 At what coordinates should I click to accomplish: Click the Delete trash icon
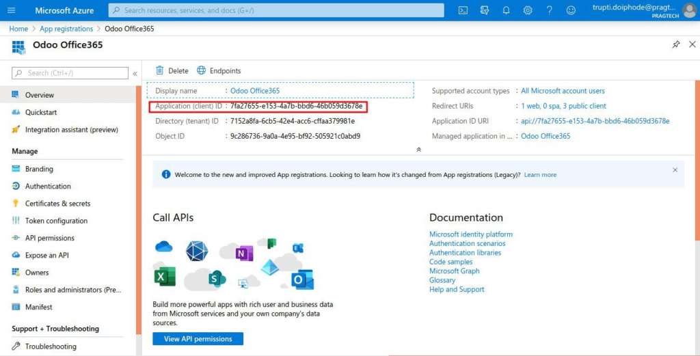(160, 70)
